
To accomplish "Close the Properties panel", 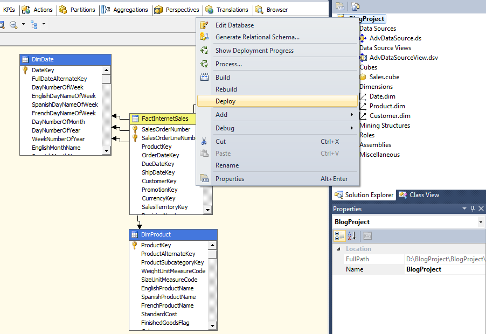I will tap(481, 208).
